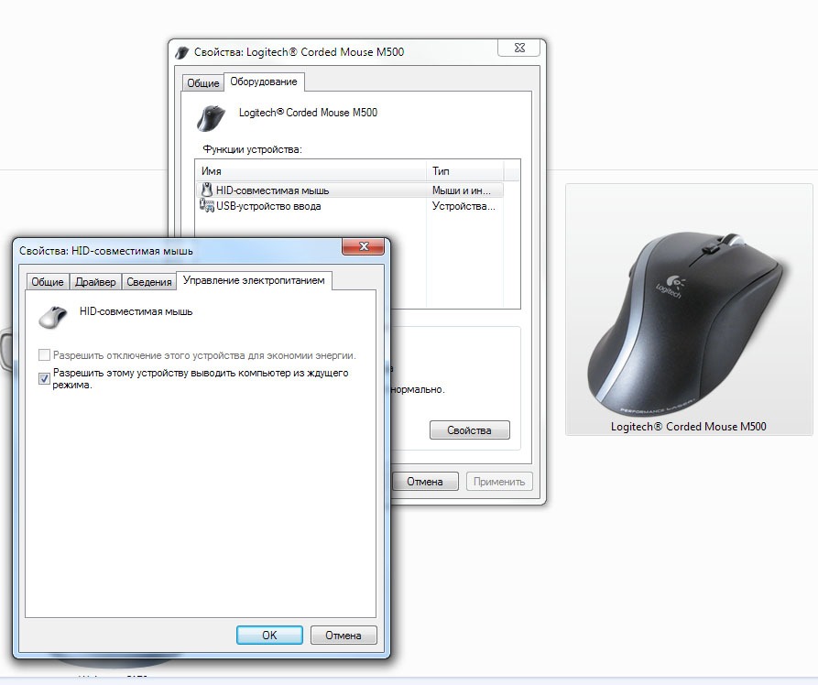Viewport: 818px width, 685px height.
Task: Switch to Общие tab in Logitech properties window
Action: (x=203, y=83)
